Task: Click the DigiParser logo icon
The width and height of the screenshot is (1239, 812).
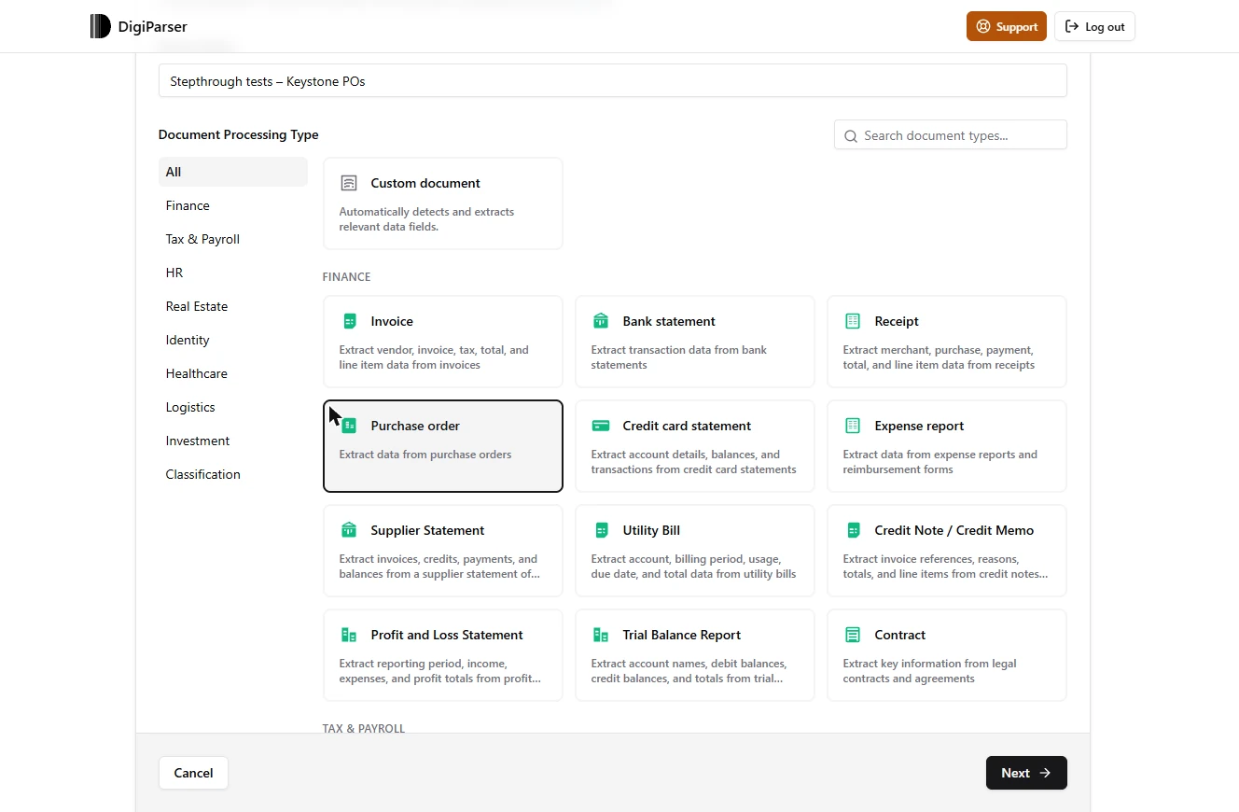Action: pos(101,26)
